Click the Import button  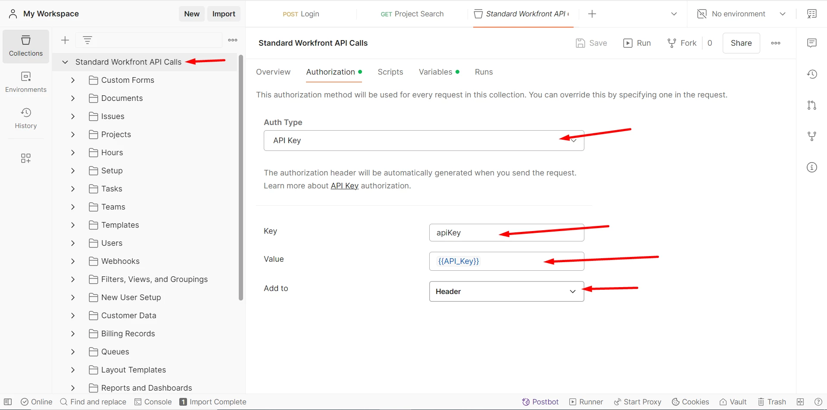(x=224, y=14)
